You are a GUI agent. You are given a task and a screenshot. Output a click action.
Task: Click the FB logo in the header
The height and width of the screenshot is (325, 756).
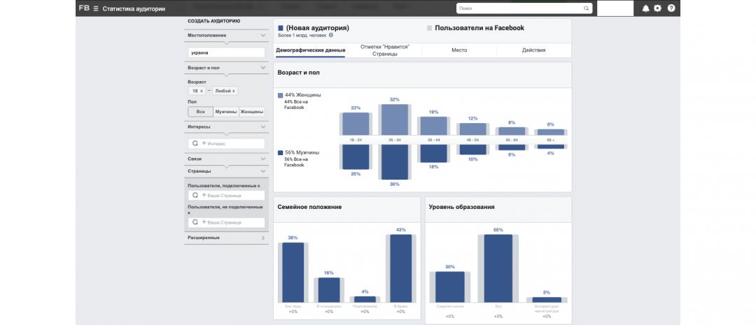84,8
